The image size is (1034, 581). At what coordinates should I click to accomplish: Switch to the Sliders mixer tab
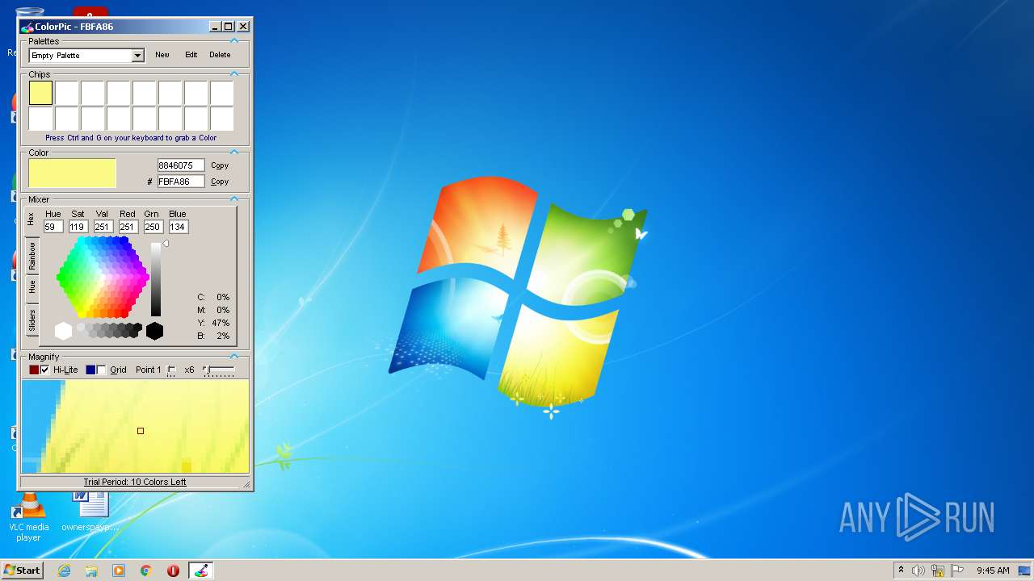(x=32, y=320)
